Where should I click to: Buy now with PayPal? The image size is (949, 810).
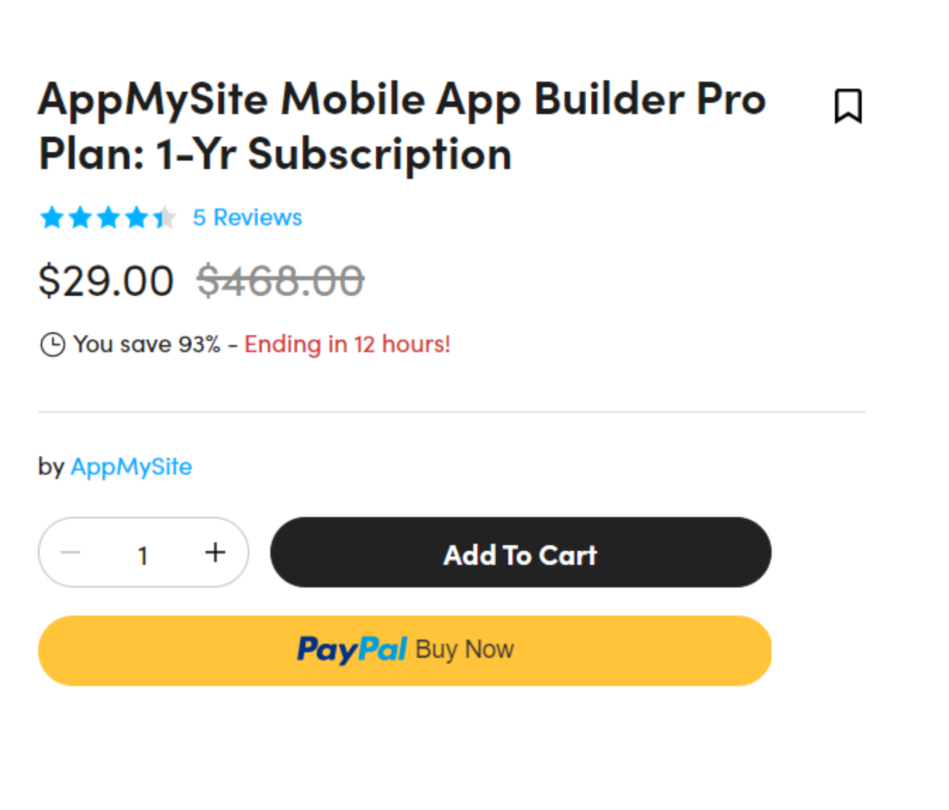[x=405, y=651]
